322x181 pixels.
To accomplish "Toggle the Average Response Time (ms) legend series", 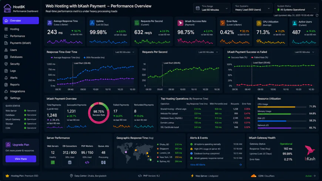I will click(x=65, y=58).
